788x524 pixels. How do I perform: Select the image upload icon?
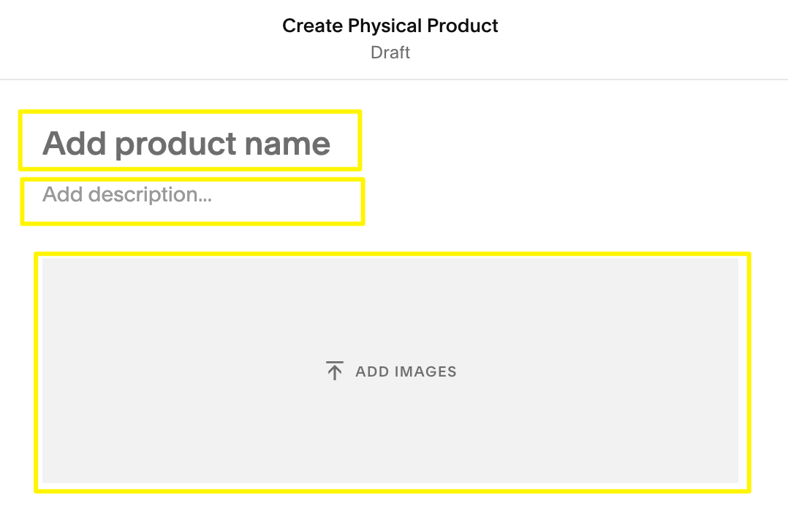pyautogui.click(x=334, y=371)
